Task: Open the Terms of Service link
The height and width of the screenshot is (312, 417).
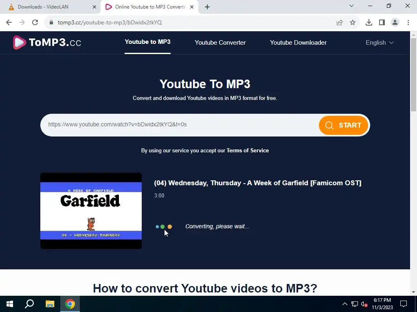Action: (x=248, y=150)
